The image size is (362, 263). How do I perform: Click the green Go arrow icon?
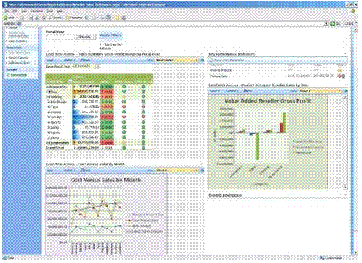click(332, 23)
